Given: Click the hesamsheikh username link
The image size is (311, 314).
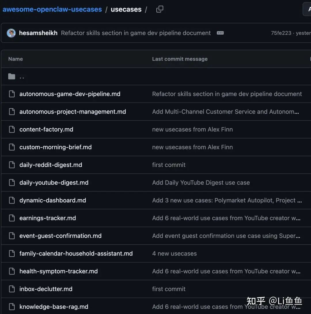Looking at the screenshot, I should [x=38, y=33].
